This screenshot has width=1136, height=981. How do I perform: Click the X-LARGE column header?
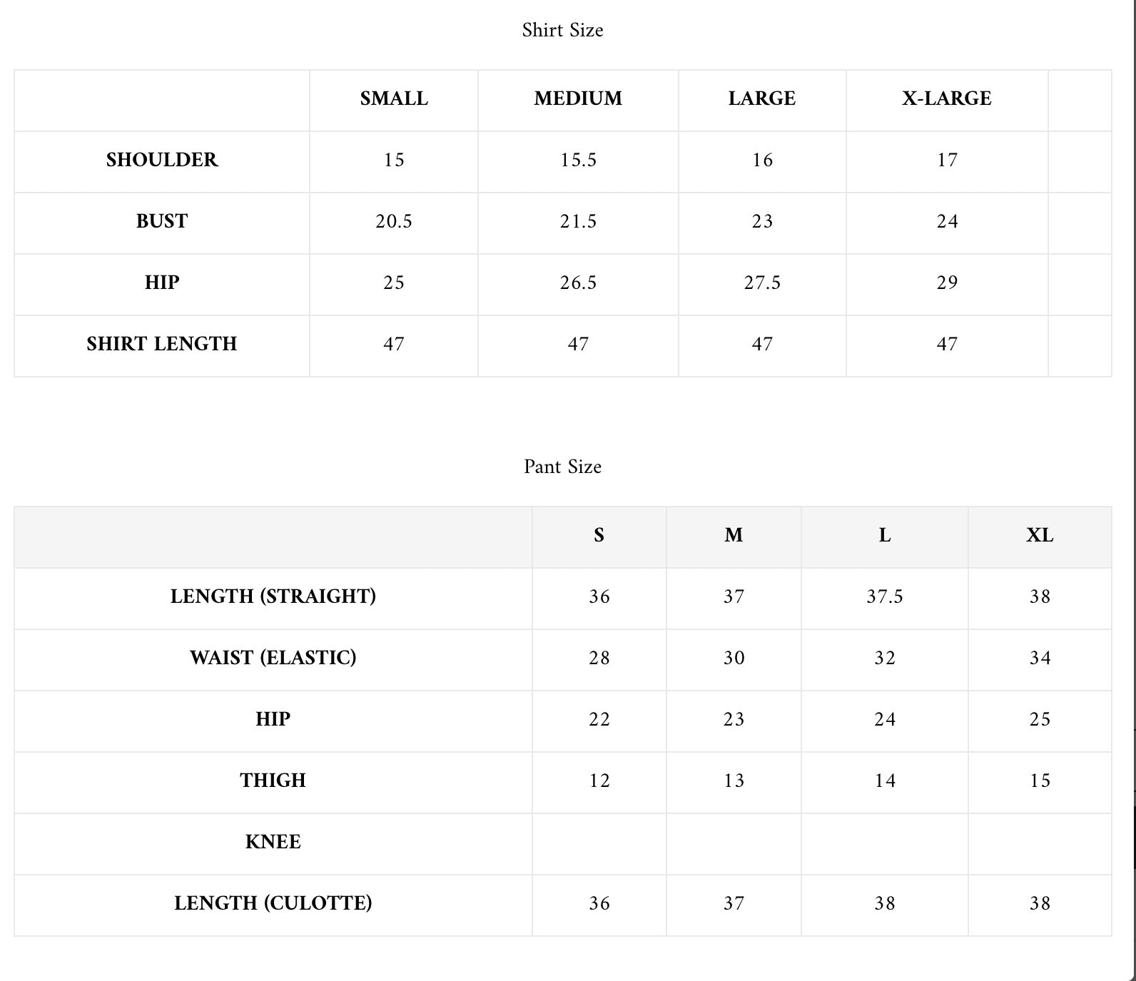(x=946, y=98)
